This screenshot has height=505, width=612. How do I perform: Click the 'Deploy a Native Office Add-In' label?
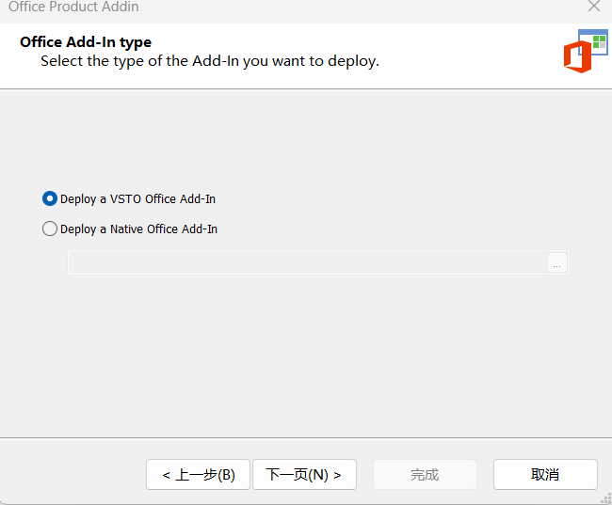(x=138, y=229)
